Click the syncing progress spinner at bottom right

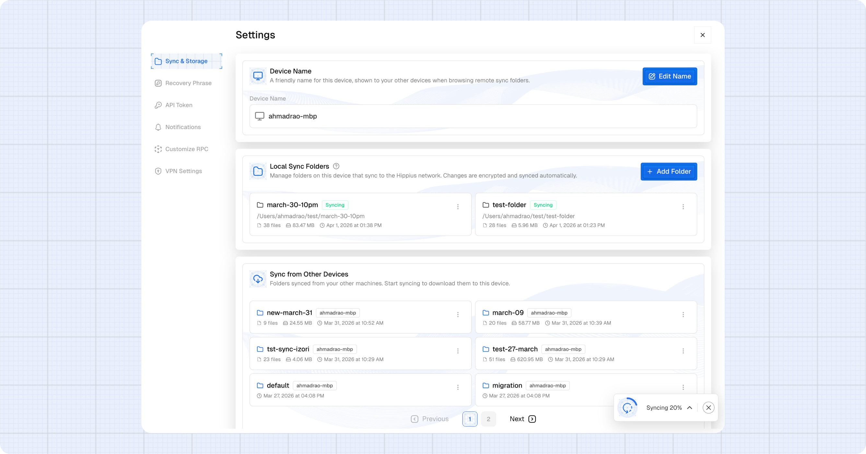click(x=627, y=407)
